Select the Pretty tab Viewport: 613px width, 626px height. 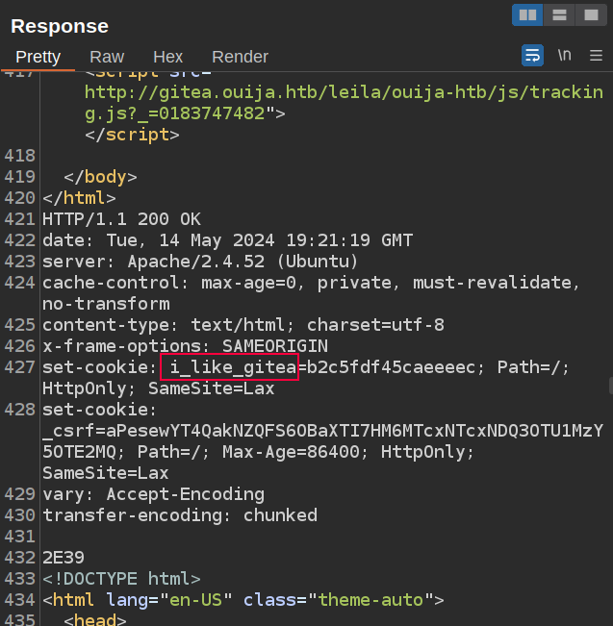click(x=38, y=57)
